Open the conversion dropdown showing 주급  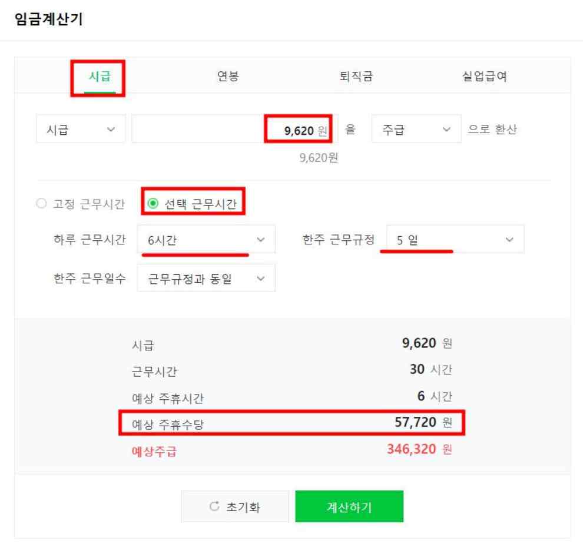416,129
